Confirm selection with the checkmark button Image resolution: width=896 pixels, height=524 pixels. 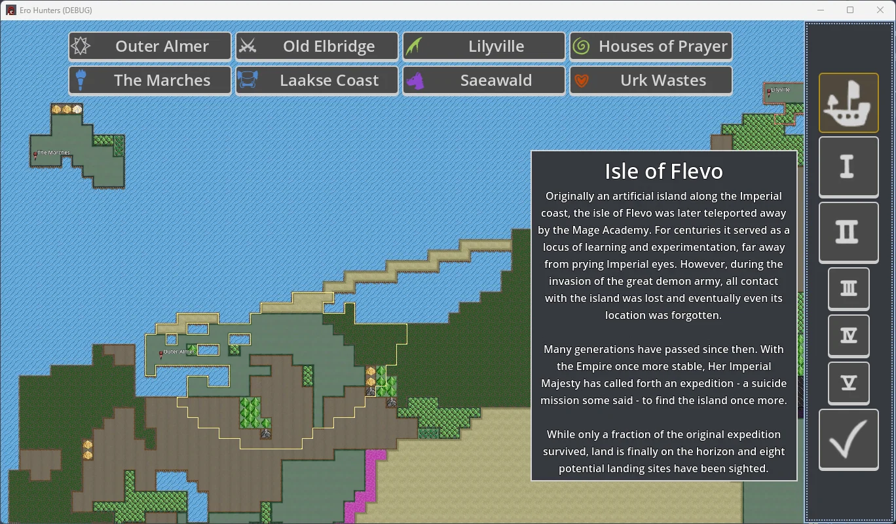tap(848, 440)
